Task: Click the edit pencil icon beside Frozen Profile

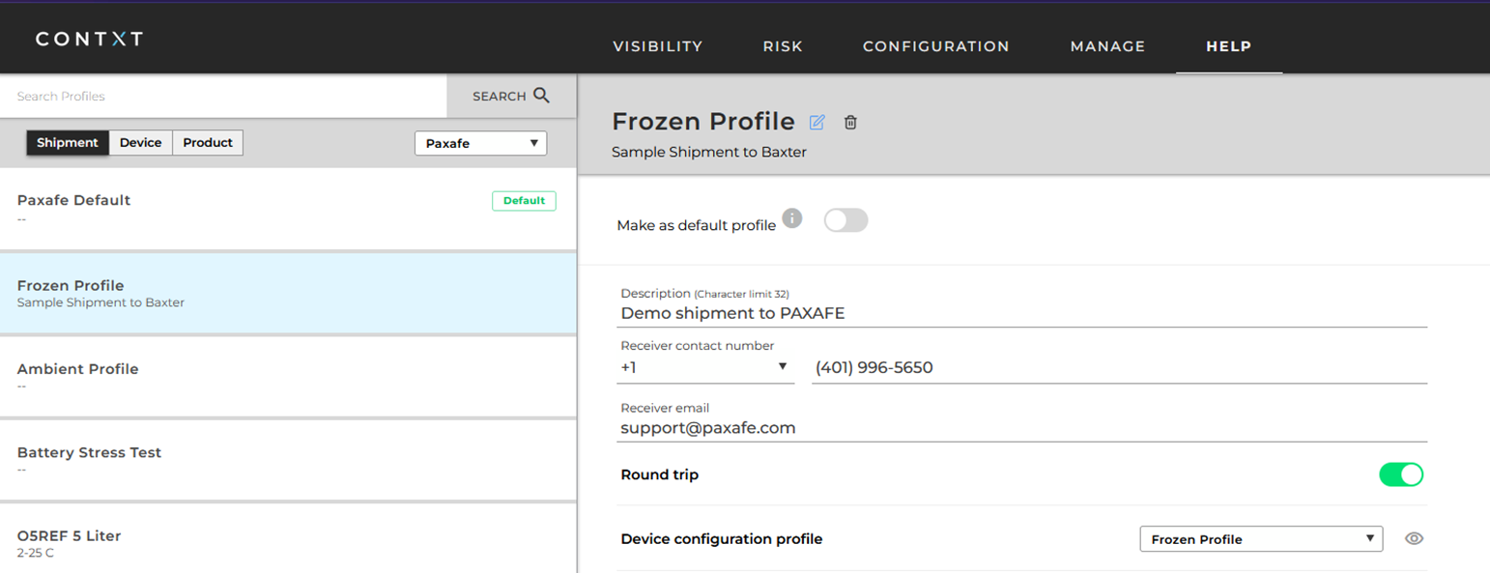Action: click(x=817, y=122)
